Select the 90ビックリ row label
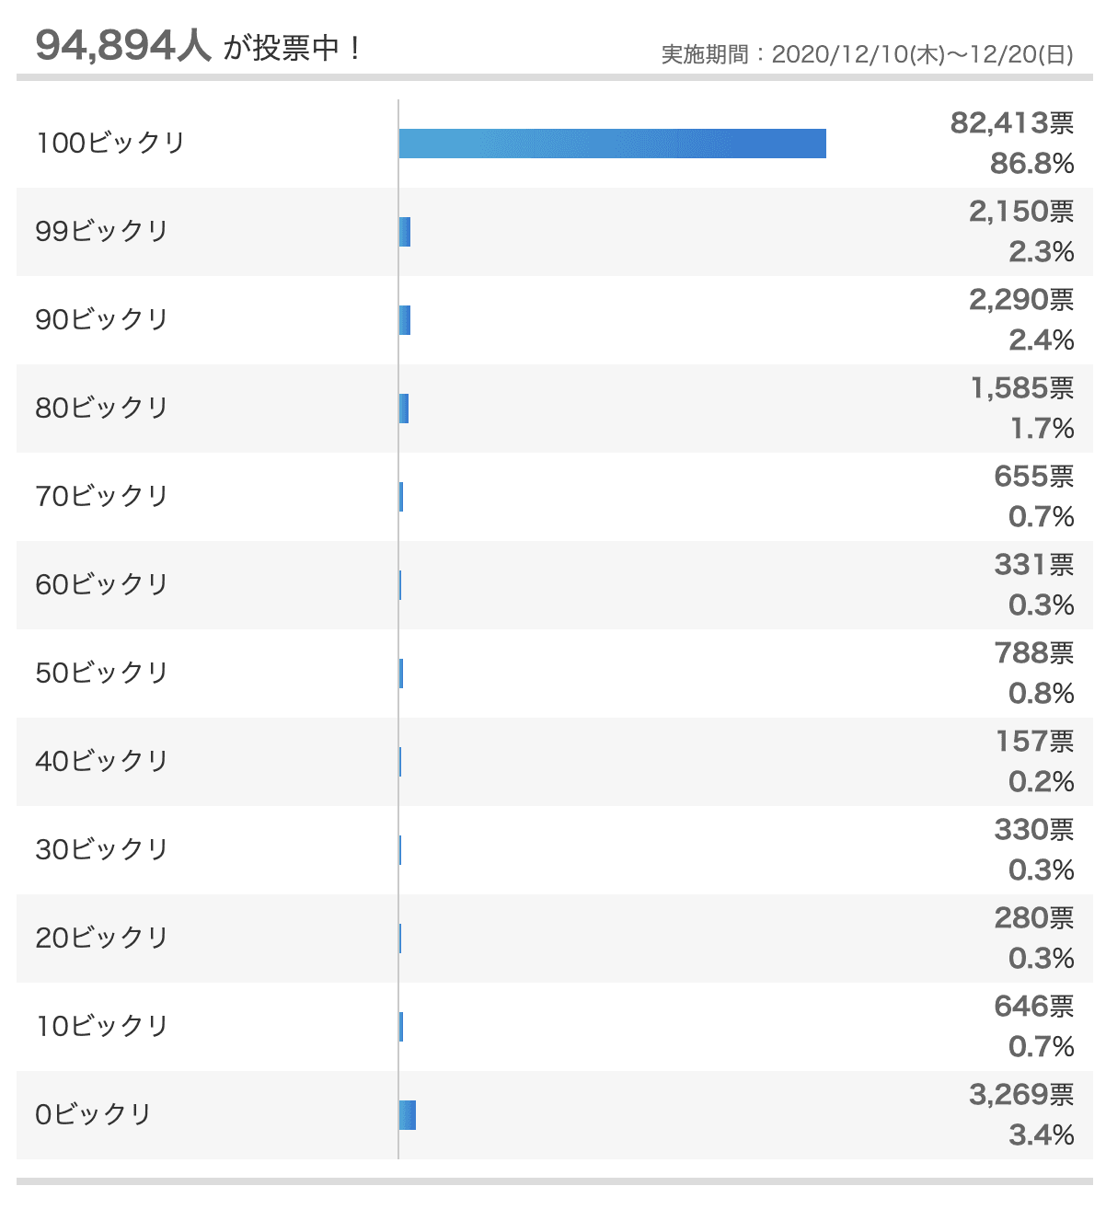Image resolution: width=1106 pixels, height=1209 pixels. 102,319
